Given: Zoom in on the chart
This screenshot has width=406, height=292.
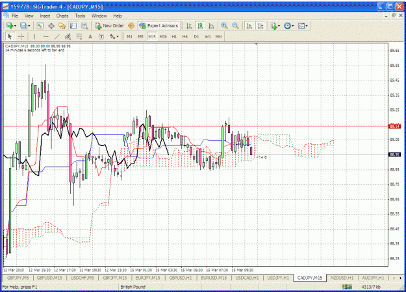Looking at the screenshot, I should (x=224, y=26).
